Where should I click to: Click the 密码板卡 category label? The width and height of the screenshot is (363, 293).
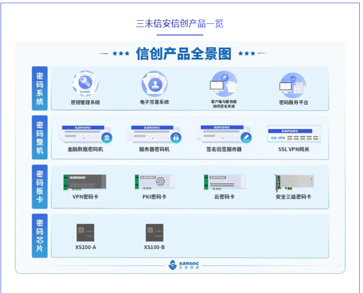coord(40,186)
